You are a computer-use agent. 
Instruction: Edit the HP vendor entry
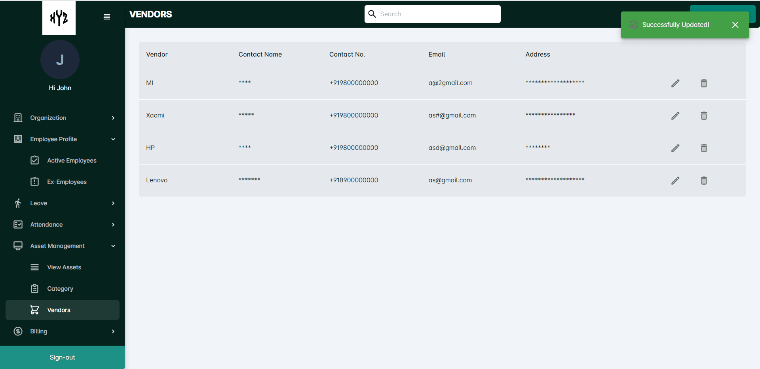coord(675,148)
